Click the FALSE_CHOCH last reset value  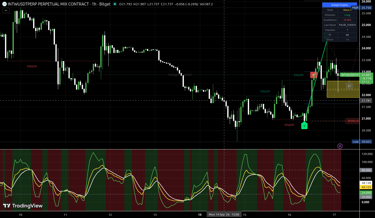point(347,25)
